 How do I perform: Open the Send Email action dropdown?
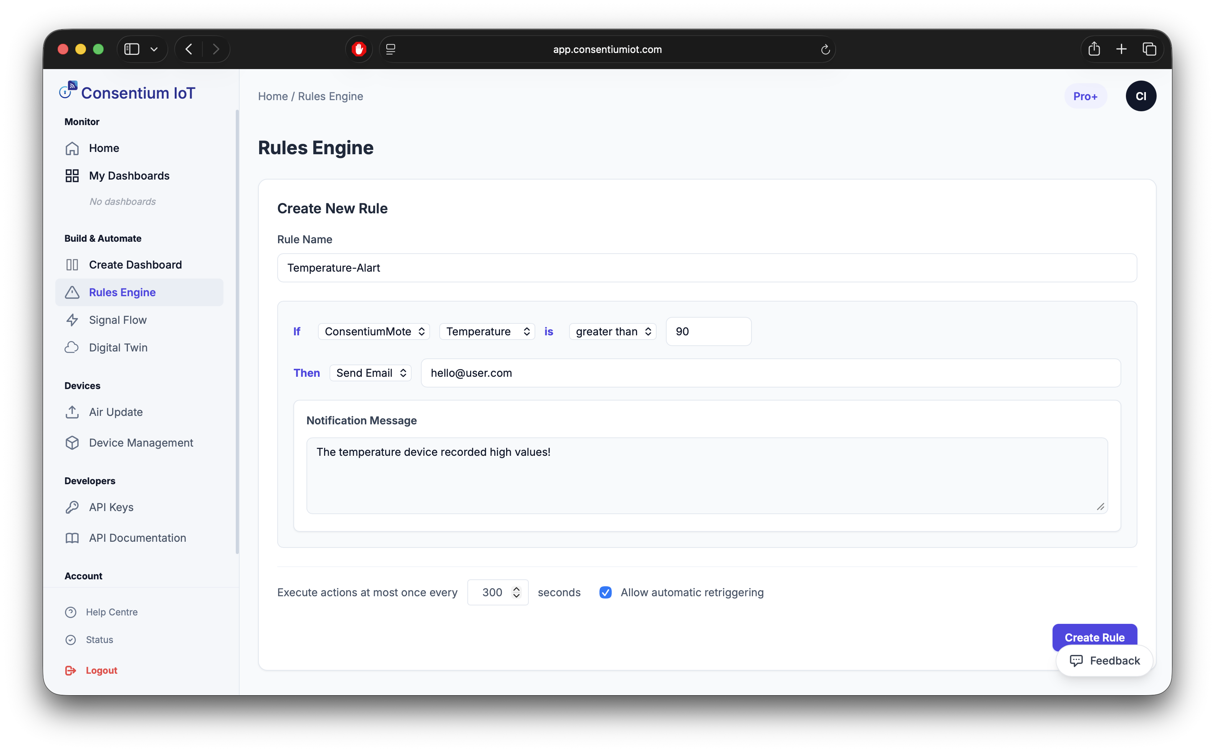coord(370,373)
